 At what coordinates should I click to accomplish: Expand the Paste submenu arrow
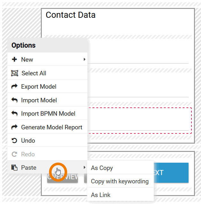click(85, 167)
